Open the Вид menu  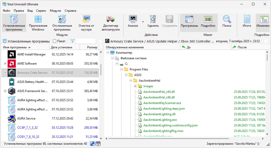click(x=30, y=10)
